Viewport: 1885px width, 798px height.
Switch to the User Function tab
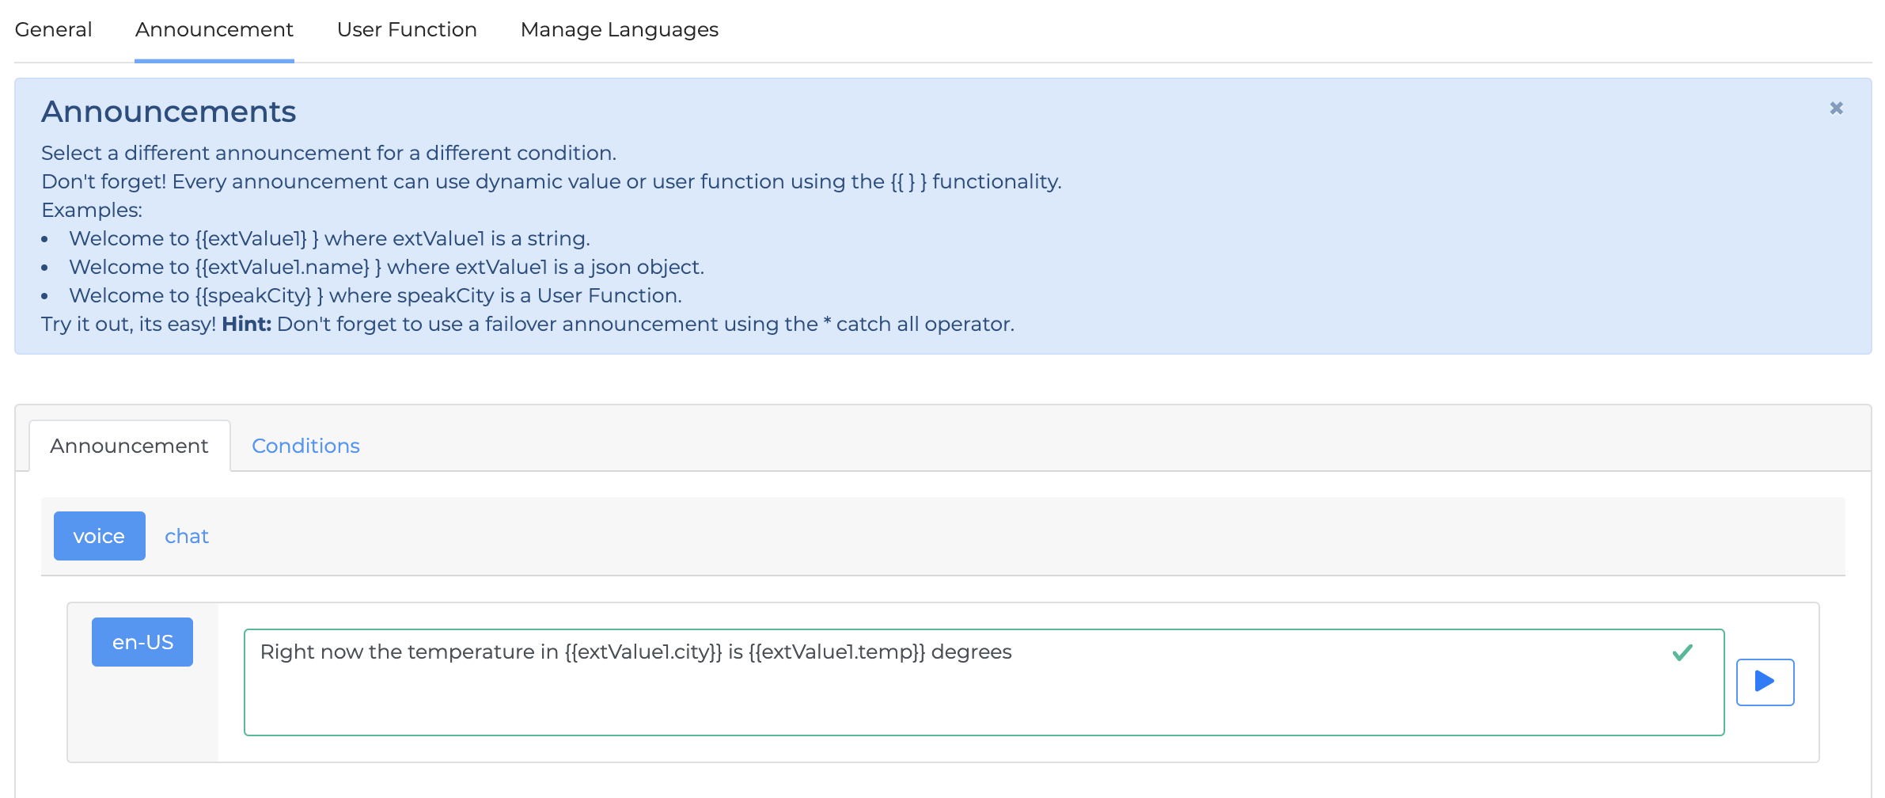407,30
